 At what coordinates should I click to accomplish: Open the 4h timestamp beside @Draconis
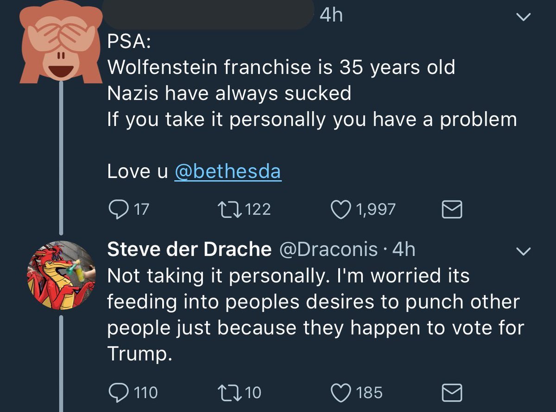pyautogui.click(x=403, y=250)
